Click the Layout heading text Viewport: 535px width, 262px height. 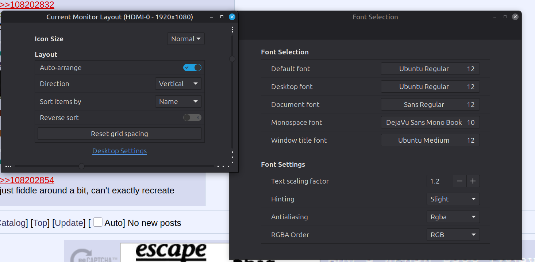[x=46, y=54]
